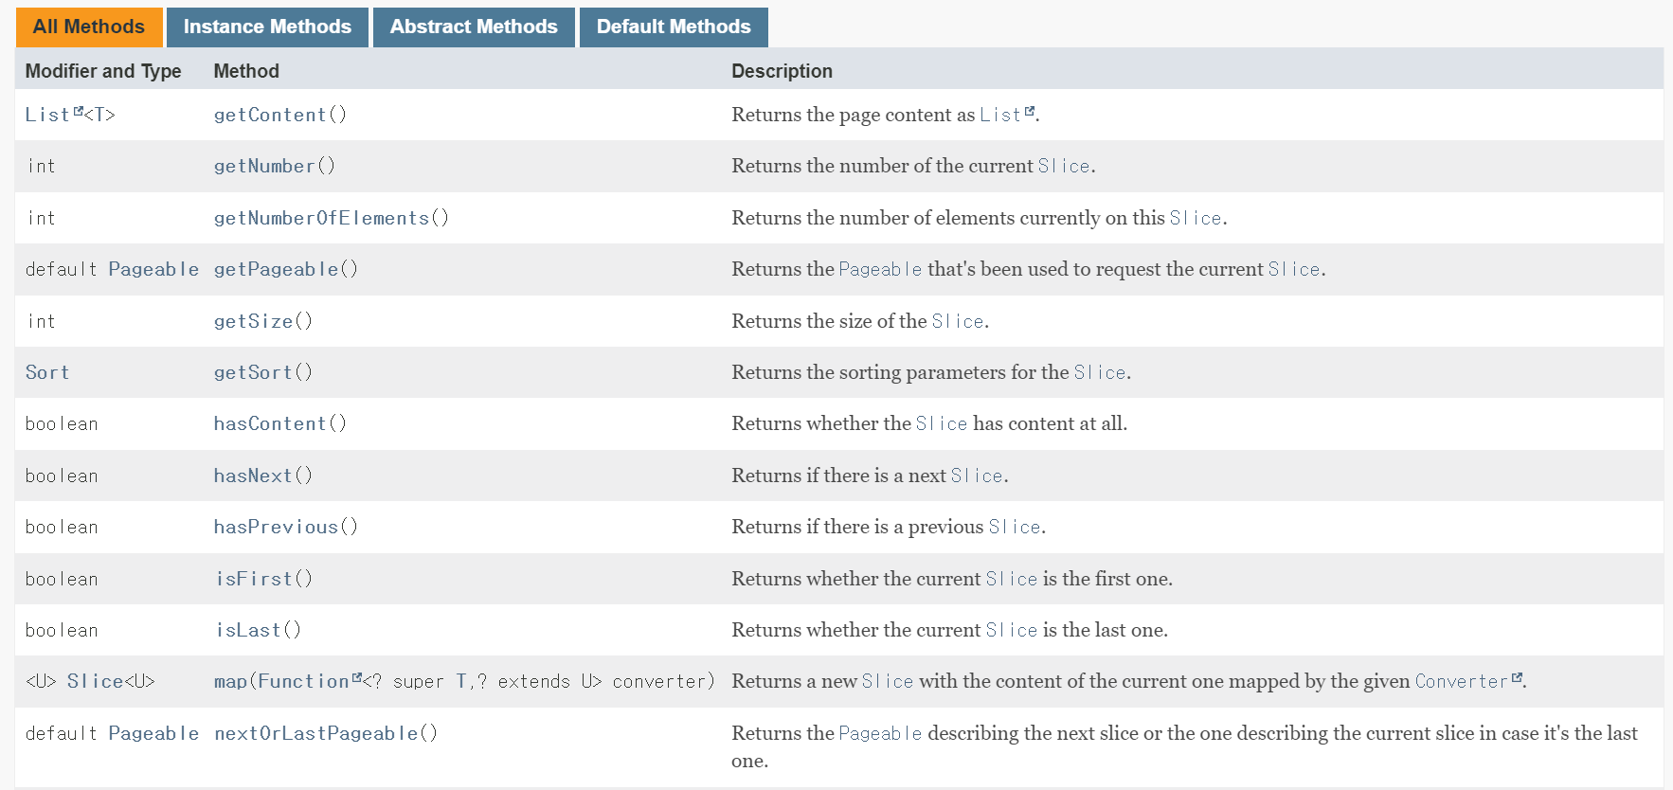Click external link icon after List in getContent description
Image resolution: width=1673 pixels, height=790 pixels.
[1030, 112]
